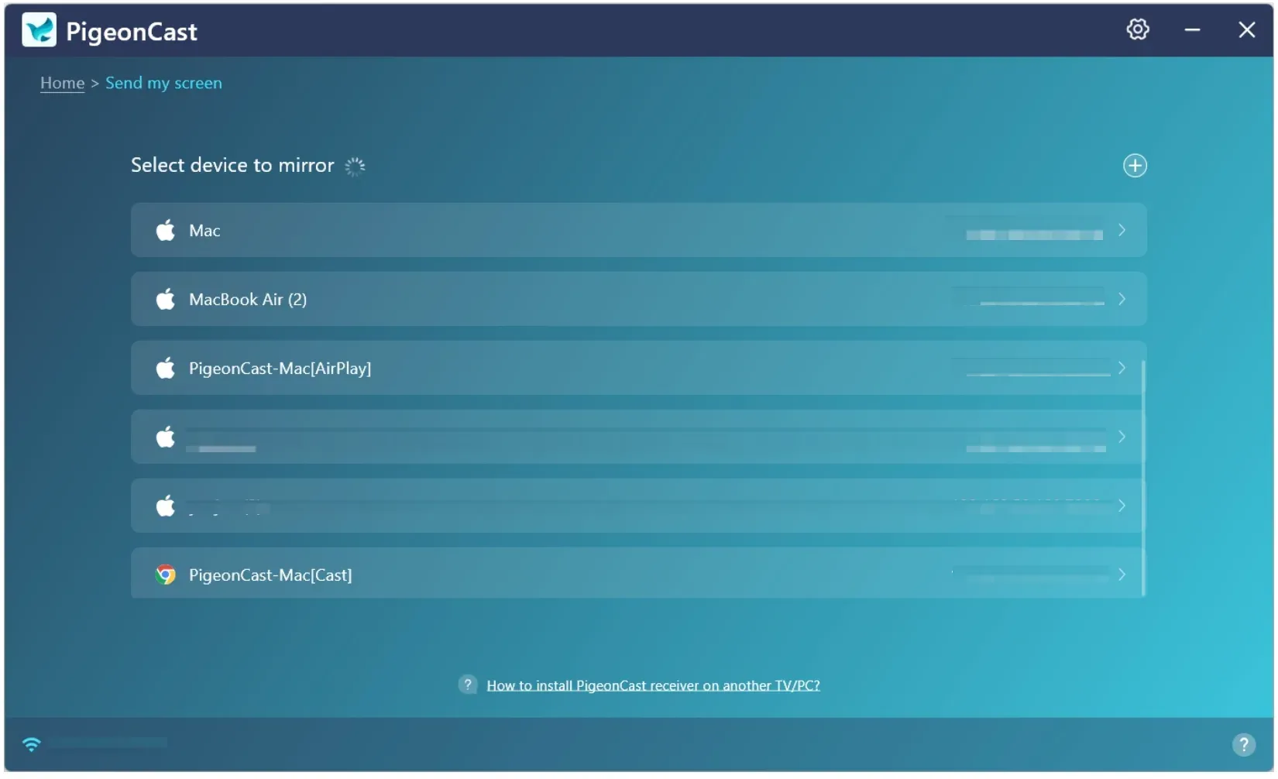Click the Wi-Fi status icon
This screenshot has height=779, width=1278.
click(x=31, y=744)
